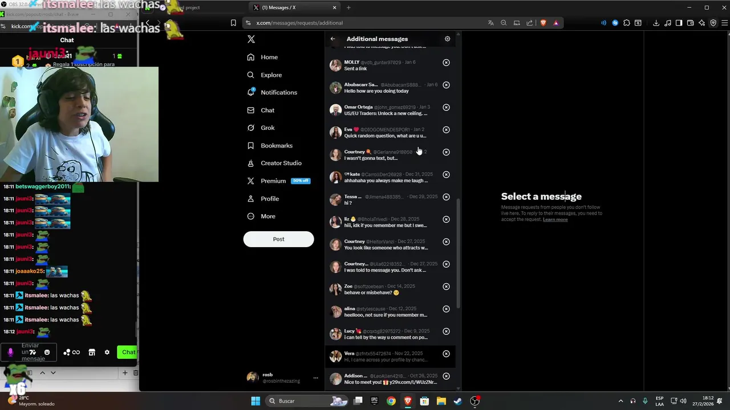
Task: Dismiss liz message request
Action: (x=446, y=219)
